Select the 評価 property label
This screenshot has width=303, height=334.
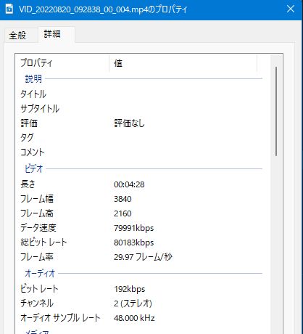[29, 123]
